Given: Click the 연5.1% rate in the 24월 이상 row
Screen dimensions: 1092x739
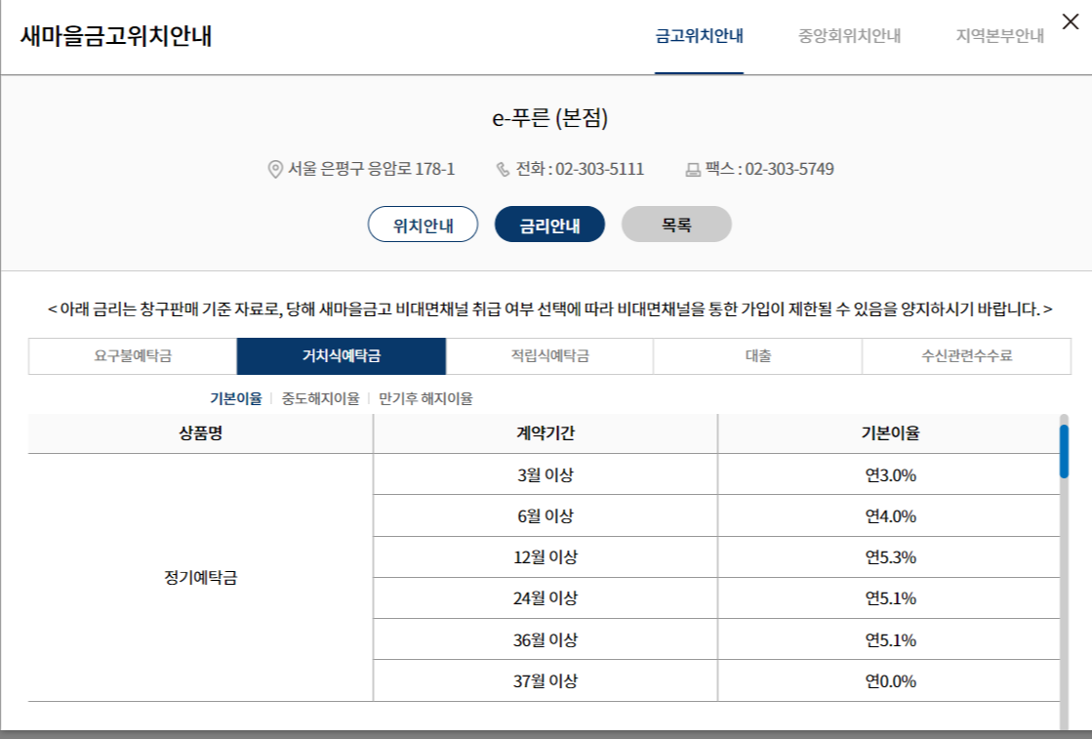Looking at the screenshot, I should (x=890, y=598).
